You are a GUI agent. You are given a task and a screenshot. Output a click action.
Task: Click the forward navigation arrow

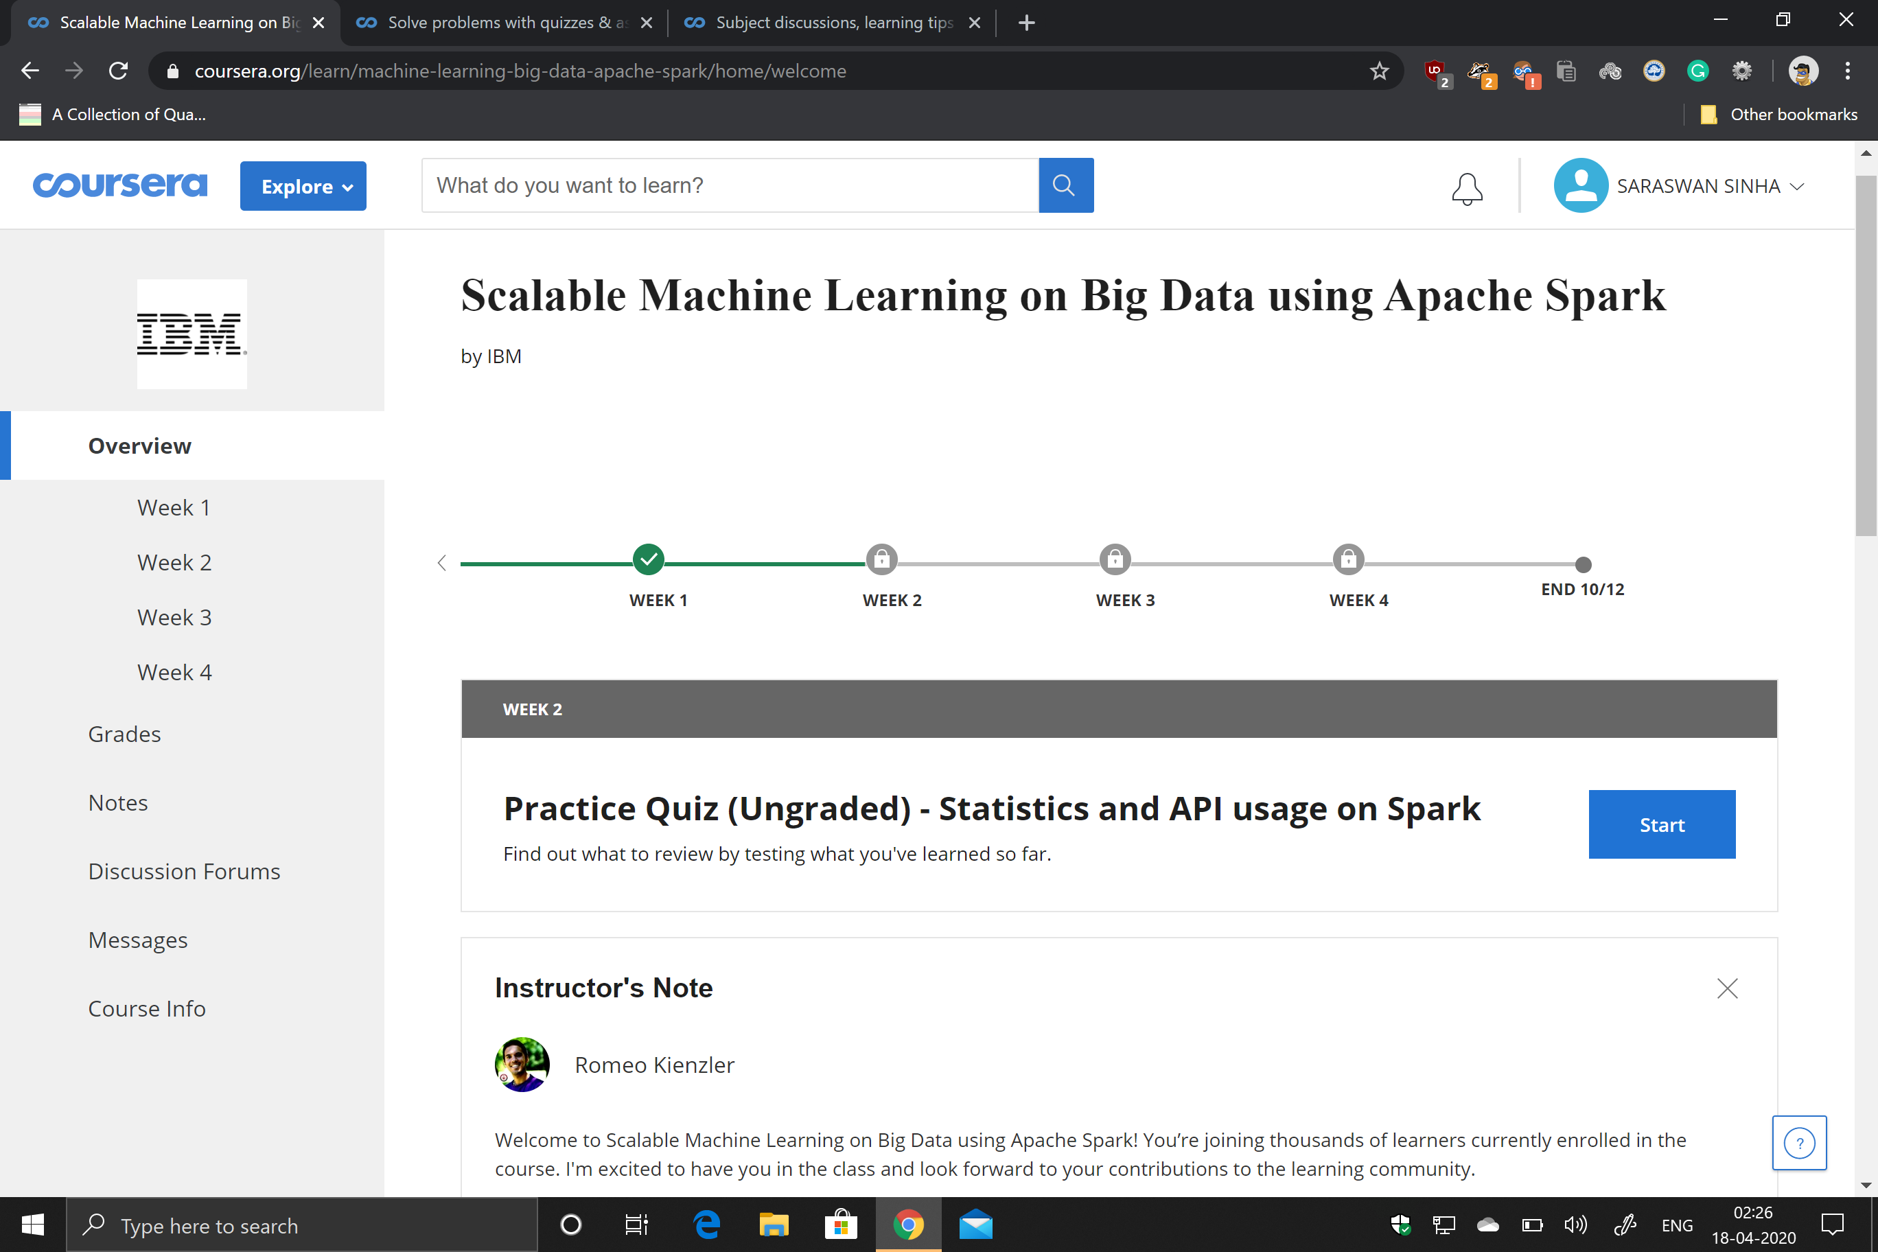pyautogui.click(x=74, y=71)
